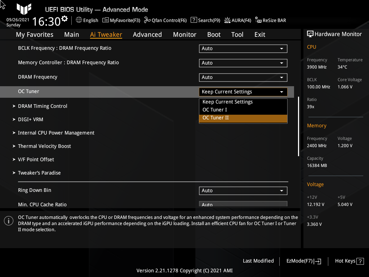This screenshot has height=277, width=369.
Task: Click the DRAM Frequency label
Action: (x=37, y=77)
